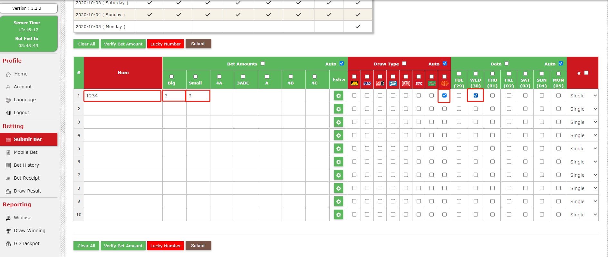Viewport: 608px width, 257px height.
Task: Click the Home house icon in sidebar
Action: pos(8,74)
